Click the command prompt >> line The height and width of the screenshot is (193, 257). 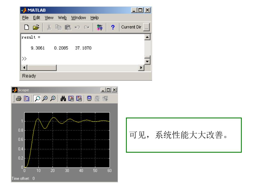[24, 59]
